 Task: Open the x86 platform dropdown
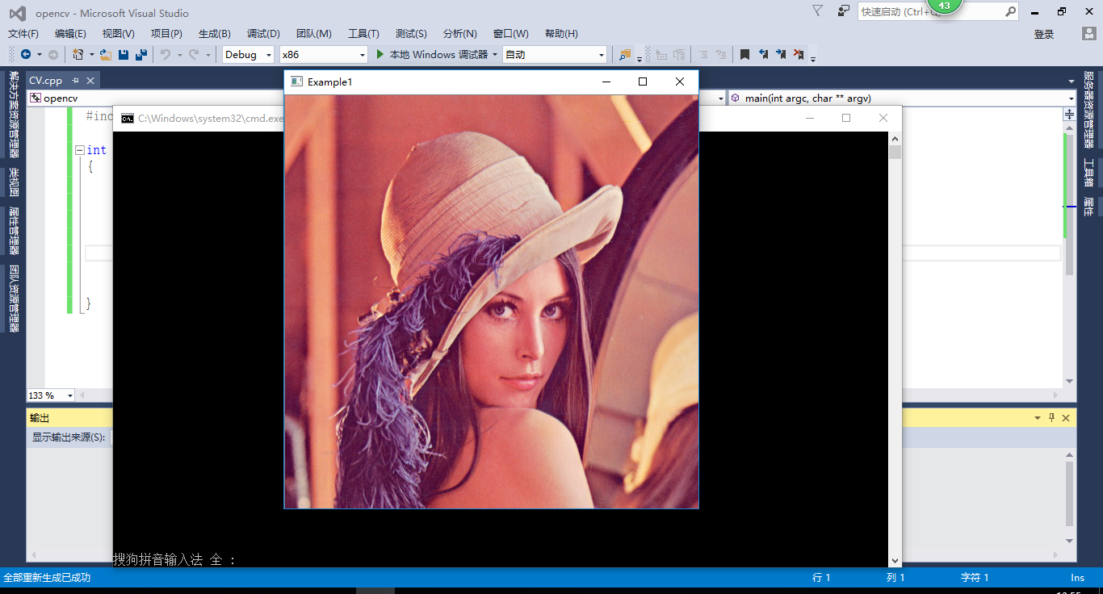[x=363, y=55]
